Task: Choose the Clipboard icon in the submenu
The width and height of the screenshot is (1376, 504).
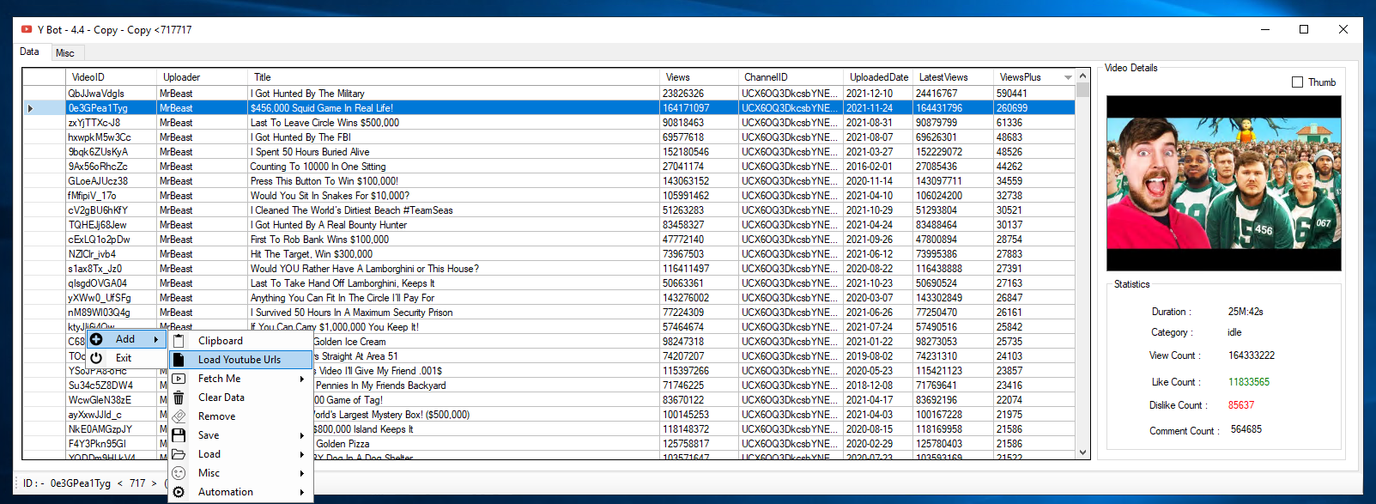Action: 179,341
